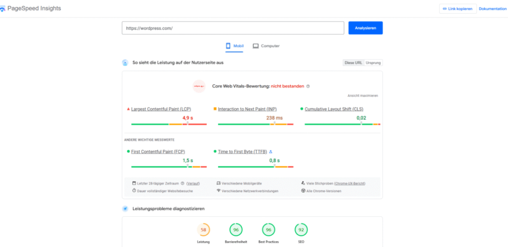Click the LCP distribution bar
Viewport: 508px width, 247px height.
pos(169,124)
